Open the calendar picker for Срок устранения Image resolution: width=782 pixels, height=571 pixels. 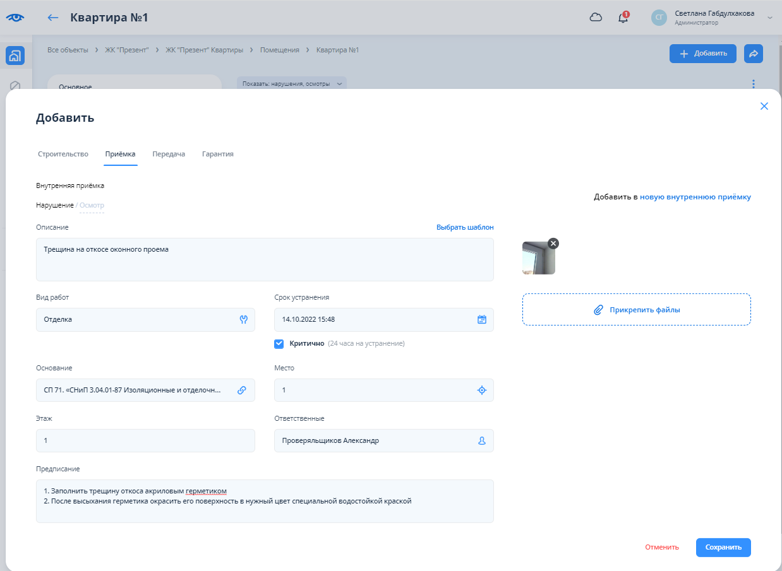tap(481, 319)
